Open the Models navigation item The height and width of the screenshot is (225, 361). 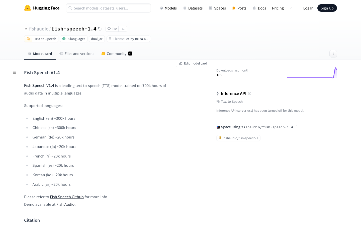coord(168,8)
